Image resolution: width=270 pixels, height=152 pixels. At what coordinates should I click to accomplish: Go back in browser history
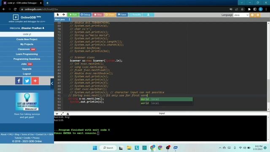coord(4,9)
